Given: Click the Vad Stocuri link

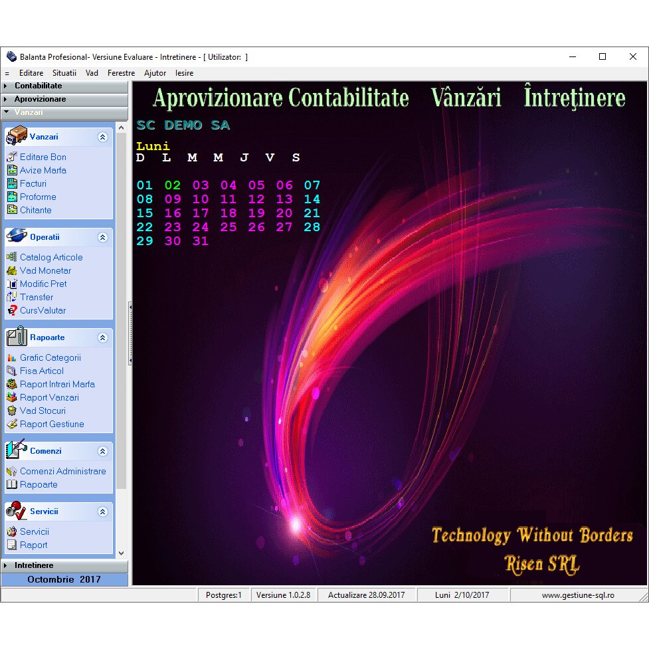Looking at the screenshot, I should 43,411.
